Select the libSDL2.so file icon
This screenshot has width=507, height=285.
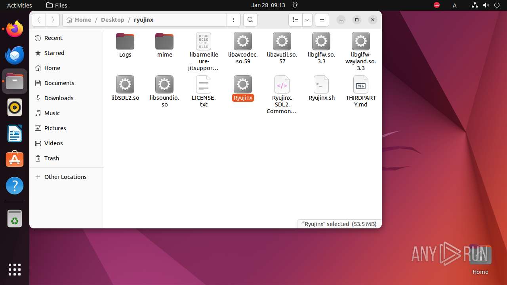pos(125,84)
